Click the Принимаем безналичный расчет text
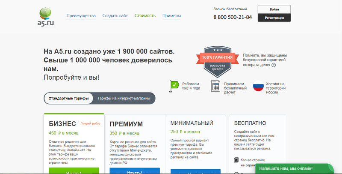 click(x=236, y=88)
